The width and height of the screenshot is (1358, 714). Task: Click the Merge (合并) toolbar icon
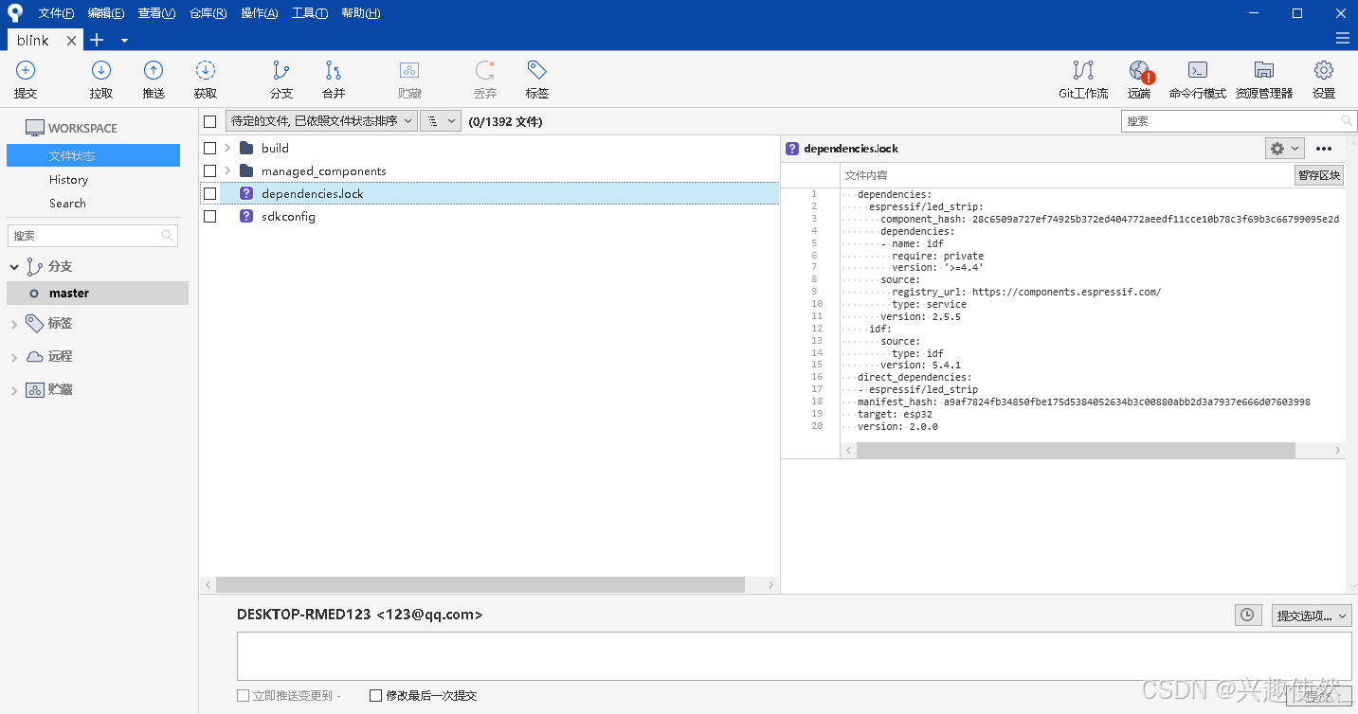[334, 70]
